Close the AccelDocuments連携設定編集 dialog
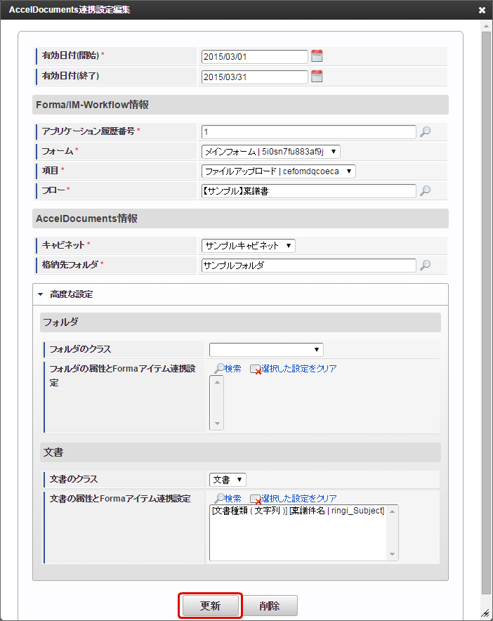 [x=482, y=10]
